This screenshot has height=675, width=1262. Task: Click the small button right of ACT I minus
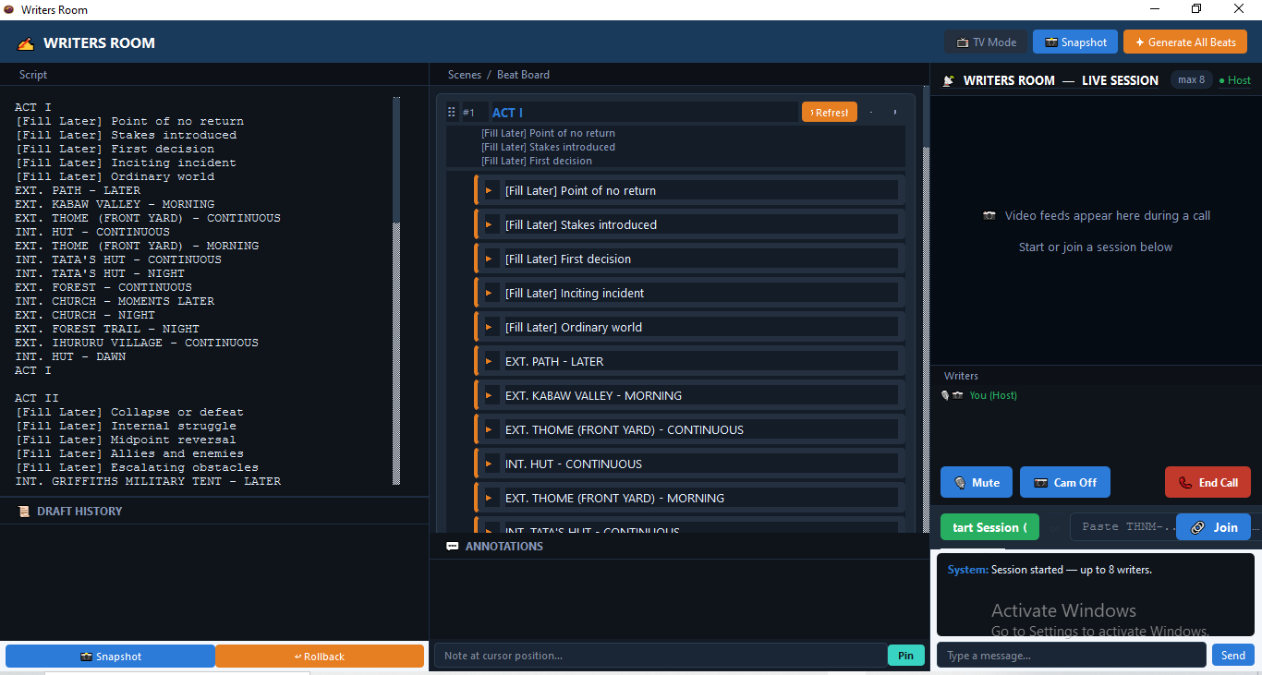(894, 113)
